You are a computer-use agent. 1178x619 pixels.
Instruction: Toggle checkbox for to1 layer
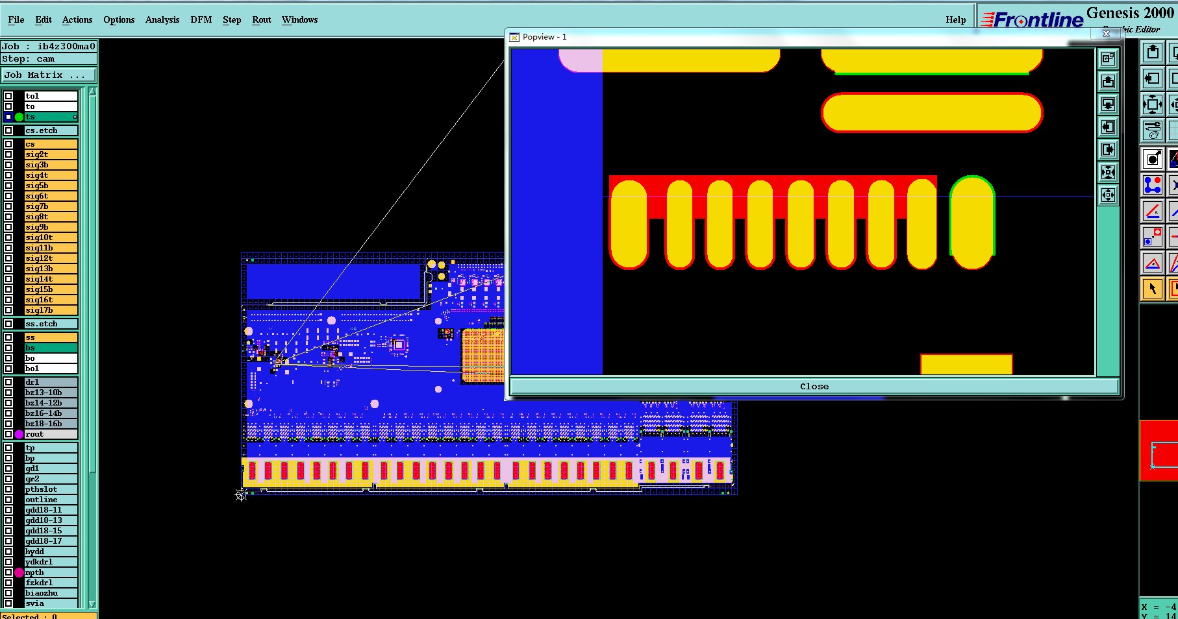pyautogui.click(x=8, y=96)
